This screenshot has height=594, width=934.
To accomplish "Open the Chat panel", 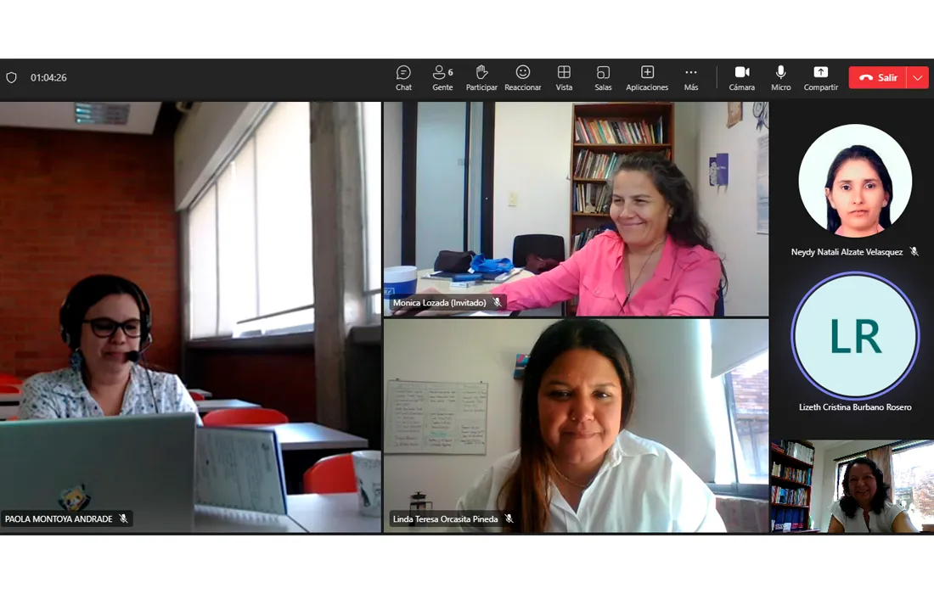I will (403, 77).
